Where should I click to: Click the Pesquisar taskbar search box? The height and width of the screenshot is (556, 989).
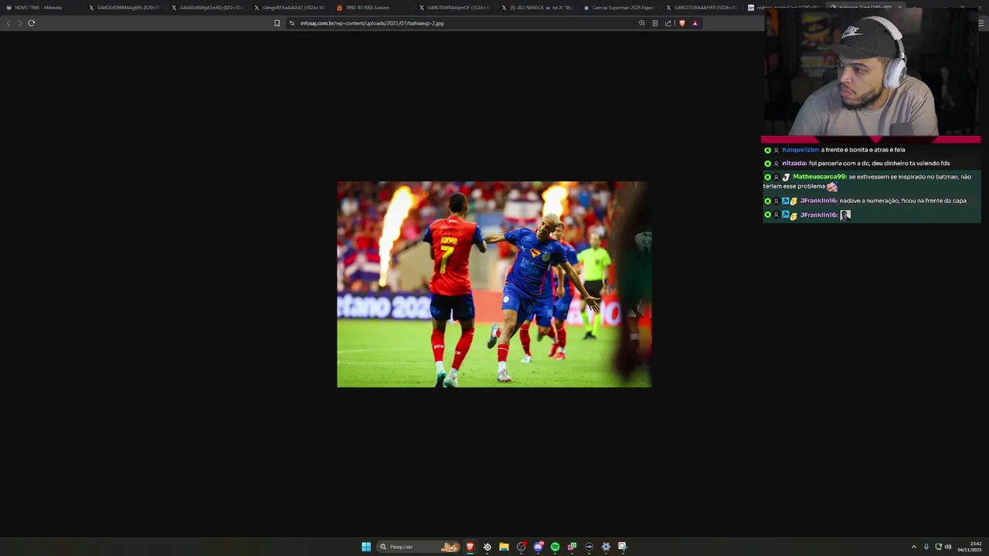click(418, 547)
